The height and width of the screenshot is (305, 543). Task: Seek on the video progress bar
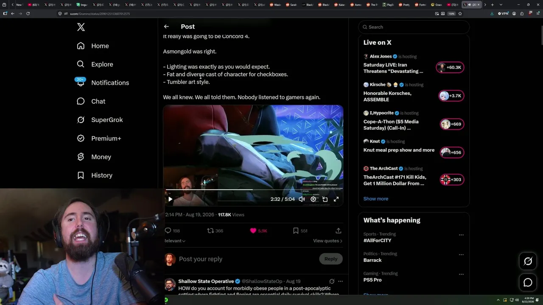pyautogui.click(x=253, y=190)
